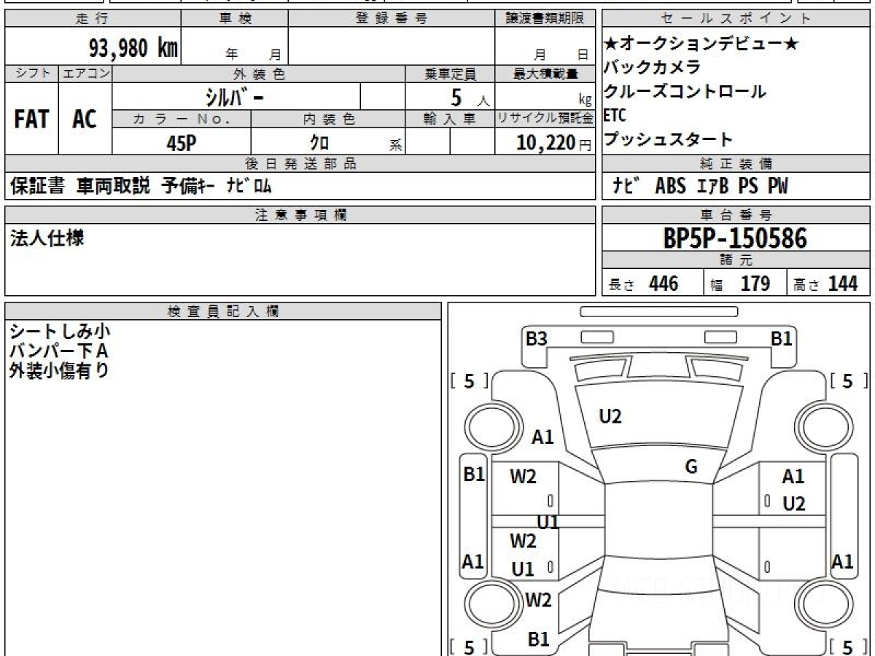Click the U2 mark below A1 on door
The height and width of the screenshot is (656, 875).
[794, 503]
